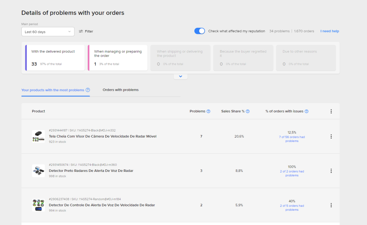Click help icon for % of orders with issues
This screenshot has width=367, height=225.
point(307,111)
